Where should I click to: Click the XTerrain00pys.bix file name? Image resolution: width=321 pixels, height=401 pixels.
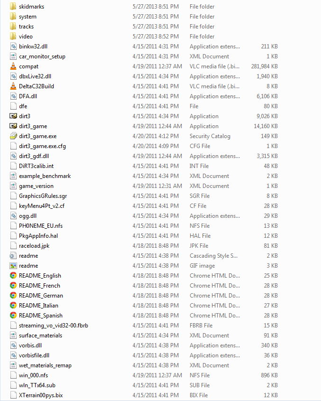41,395
